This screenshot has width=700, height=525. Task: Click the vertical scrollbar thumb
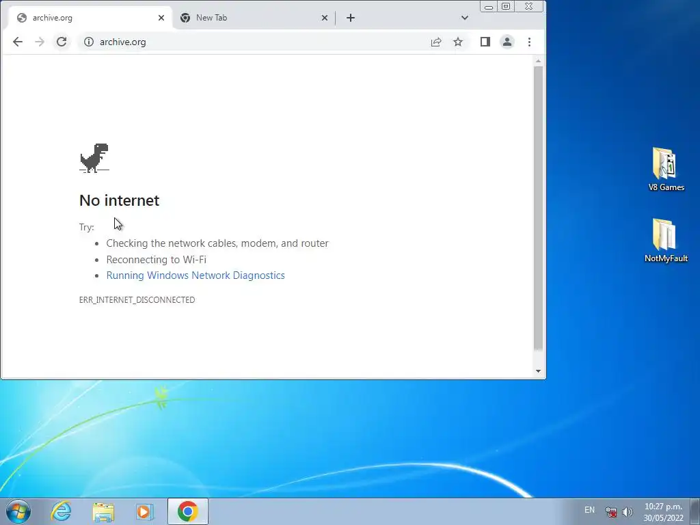[x=539, y=208]
